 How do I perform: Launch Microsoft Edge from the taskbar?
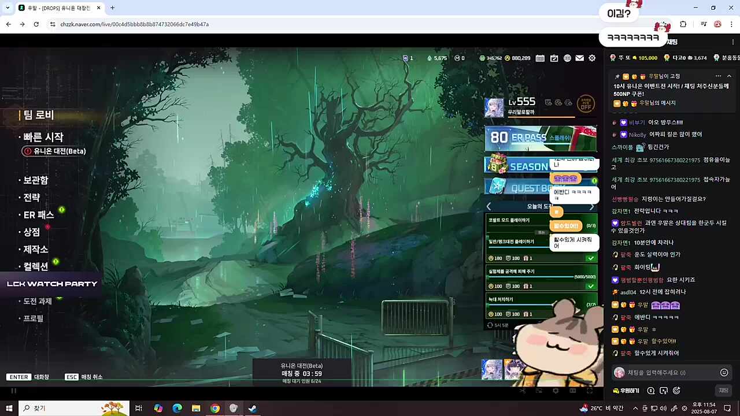[177, 408]
